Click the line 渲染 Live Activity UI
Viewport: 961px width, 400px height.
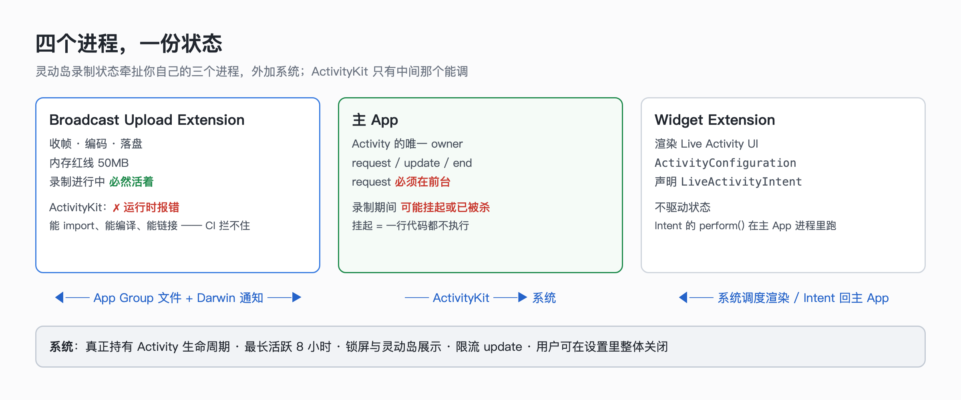tap(706, 144)
